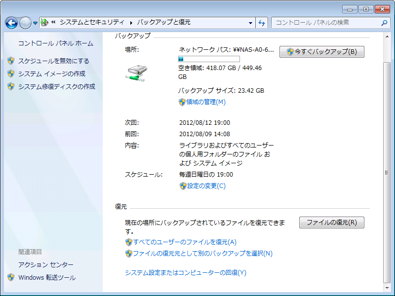This screenshot has width=395, height=296.
Task: Click the disk free space usage bar
Action: (x=208, y=59)
